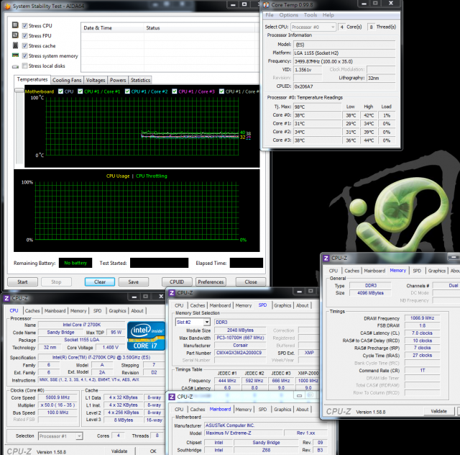This screenshot has height=455, width=460.
Task: Click the Tj. Max 98°C value field
Action: coord(318,107)
